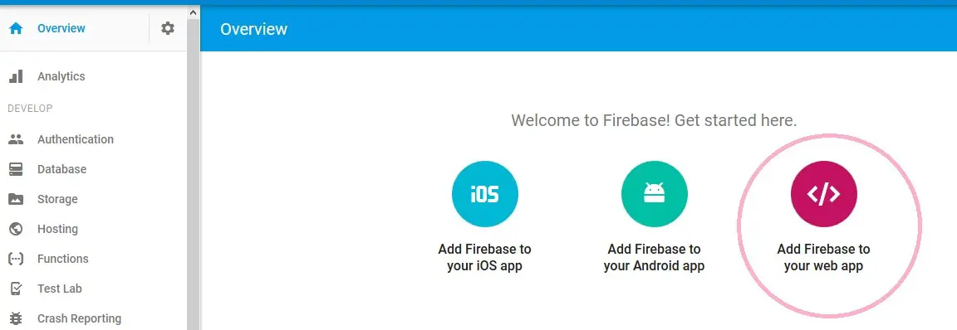The width and height of the screenshot is (957, 330).
Task: Click the Analytics bar chart icon
Action: (16, 76)
